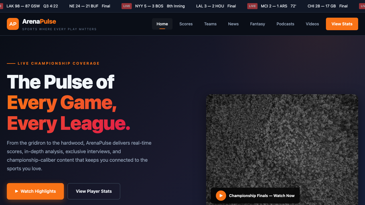Click the LAK 98 — 87 GSW score
Screen dimensions: 365x205
pos(23,6)
